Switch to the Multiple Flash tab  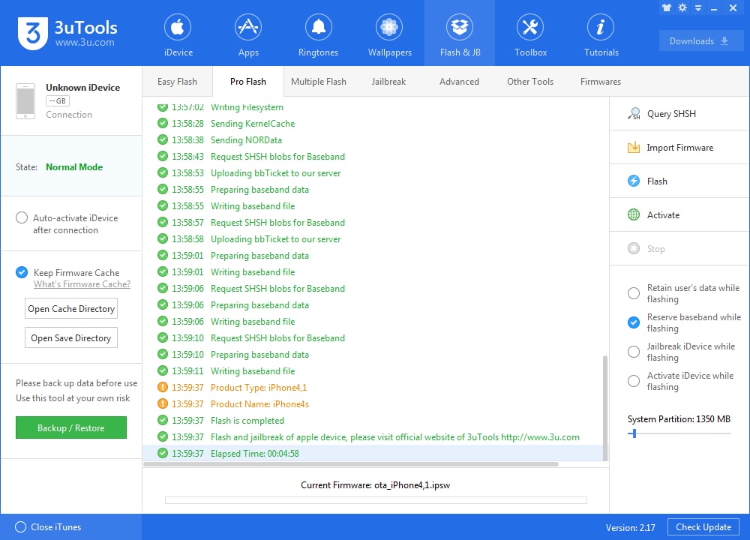(319, 82)
